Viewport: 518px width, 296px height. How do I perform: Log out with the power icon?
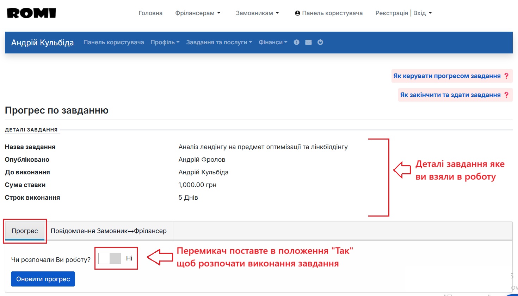click(320, 42)
